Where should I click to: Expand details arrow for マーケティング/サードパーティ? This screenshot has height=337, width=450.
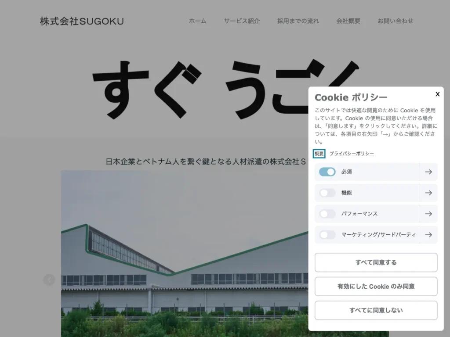(x=428, y=235)
